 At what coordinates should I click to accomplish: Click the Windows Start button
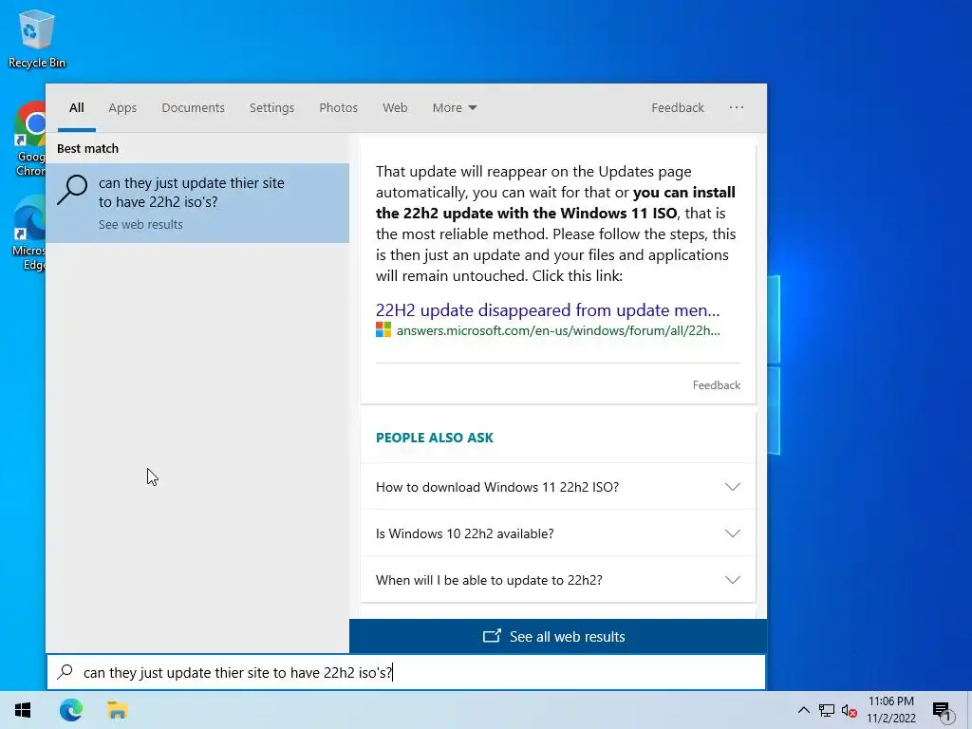(23, 710)
